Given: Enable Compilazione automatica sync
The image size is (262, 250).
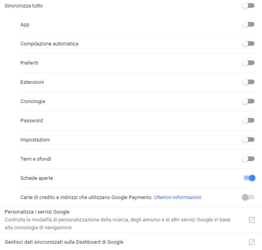Looking at the screenshot, I should [248, 43].
